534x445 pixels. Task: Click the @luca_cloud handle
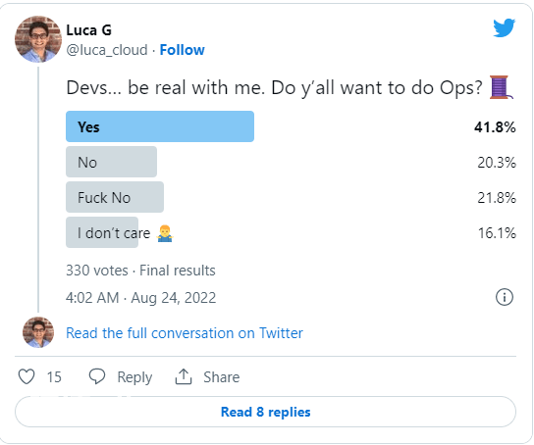pyautogui.click(x=107, y=50)
